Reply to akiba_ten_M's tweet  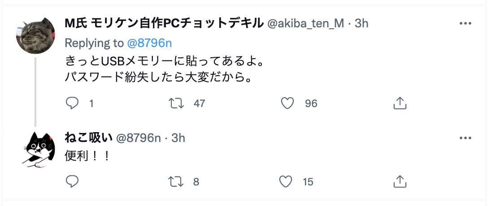(73, 103)
